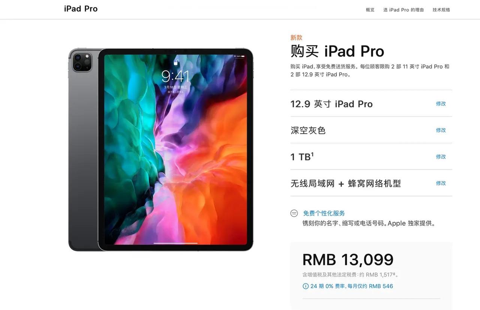The image size is (480, 310).
Task: Go to 技术规格 page
Action: [x=441, y=10]
